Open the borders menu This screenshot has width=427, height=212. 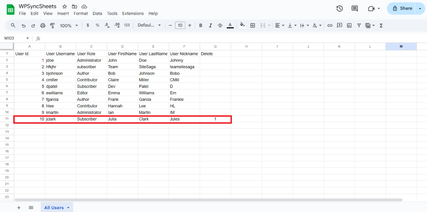point(253,25)
